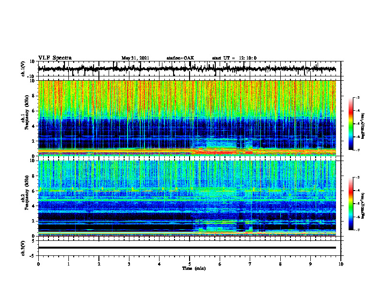Select the date text "May 31, 2021"
This screenshot has height=296, width=384.
click(135, 58)
